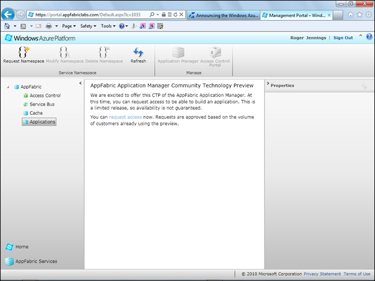
Task: Click the yellow and blue toolbar icon beside Help
Action: 134,26
